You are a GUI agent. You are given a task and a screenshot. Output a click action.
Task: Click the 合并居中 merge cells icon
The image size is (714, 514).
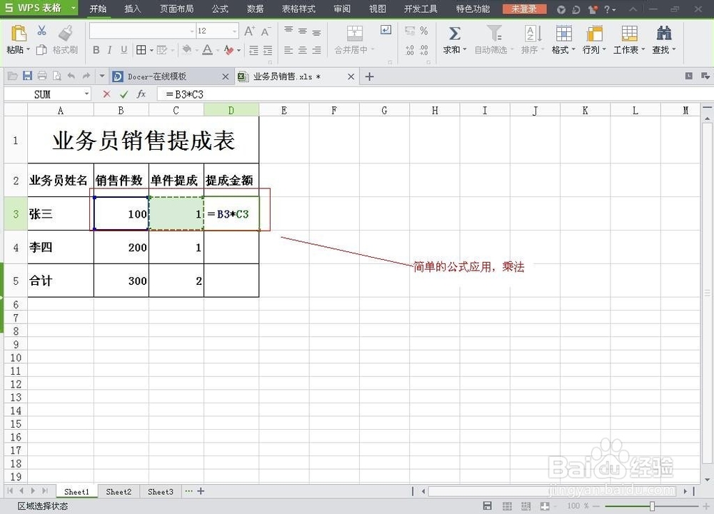(354, 34)
